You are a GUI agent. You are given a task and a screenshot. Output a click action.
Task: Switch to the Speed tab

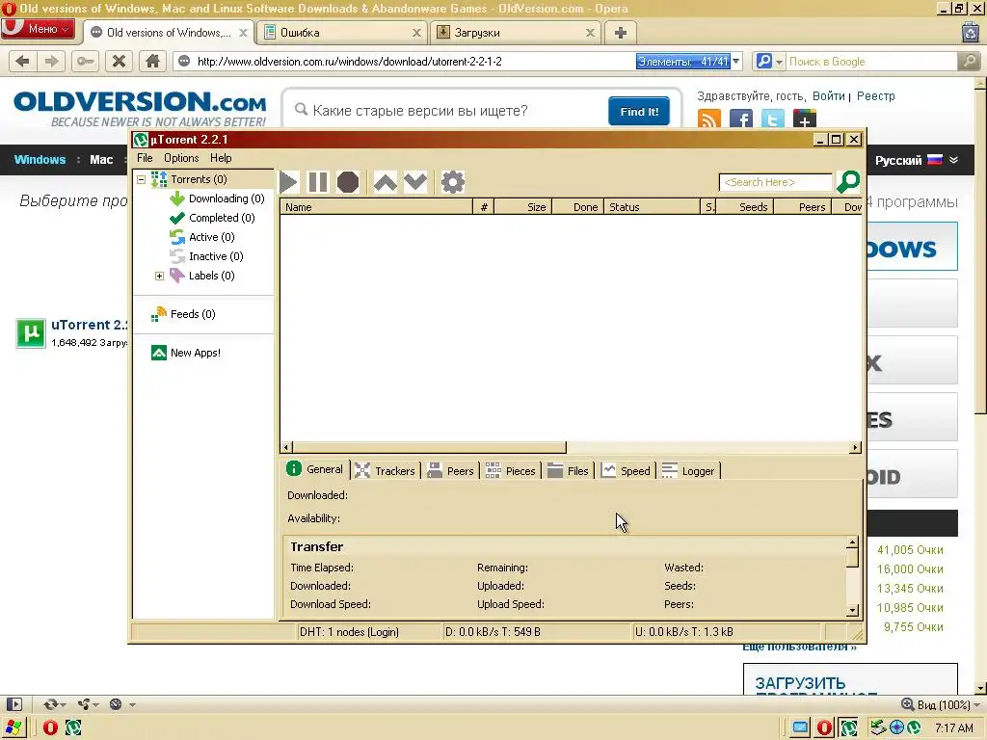(x=626, y=470)
